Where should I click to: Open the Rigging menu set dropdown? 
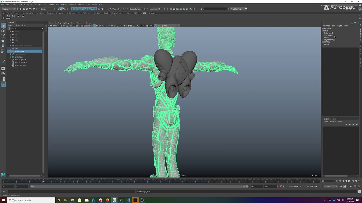[x=8, y=9]
